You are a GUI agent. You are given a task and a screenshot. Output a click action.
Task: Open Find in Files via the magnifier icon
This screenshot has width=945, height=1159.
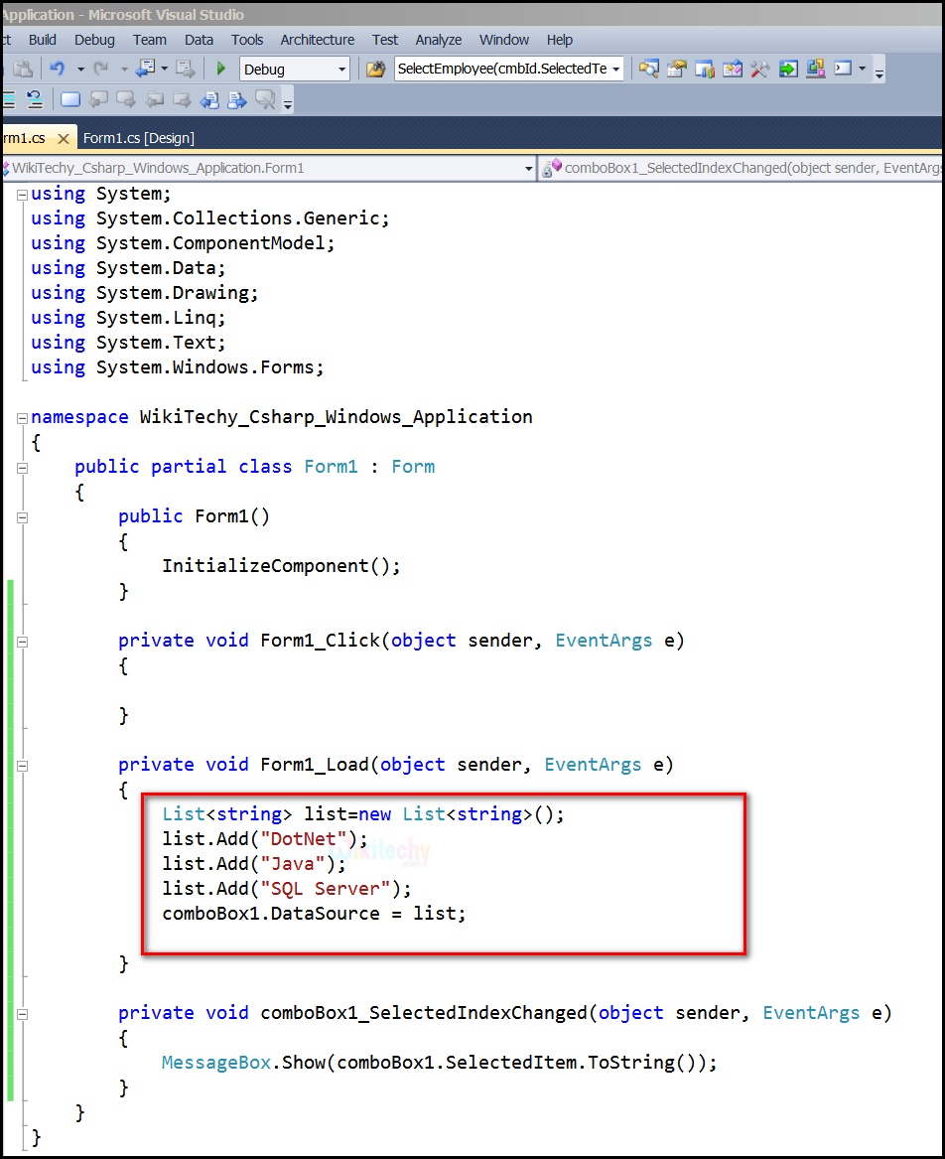click(x=649, y=69)
